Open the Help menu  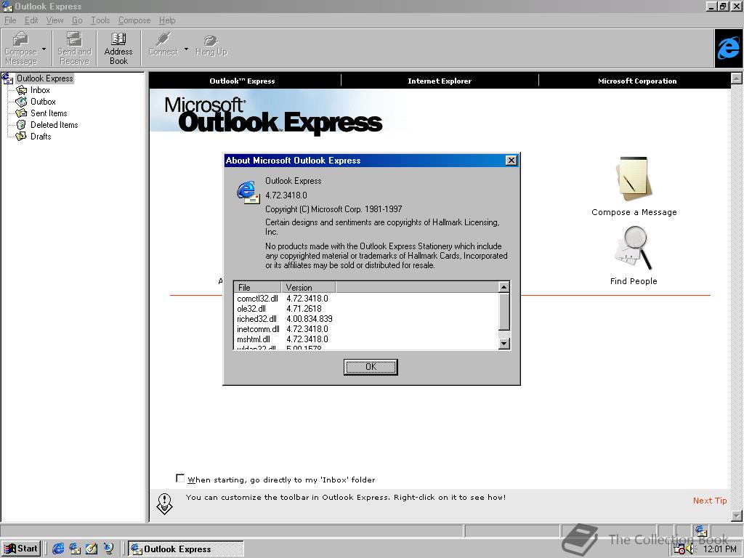pyautogui.click(x=167, y=20)
